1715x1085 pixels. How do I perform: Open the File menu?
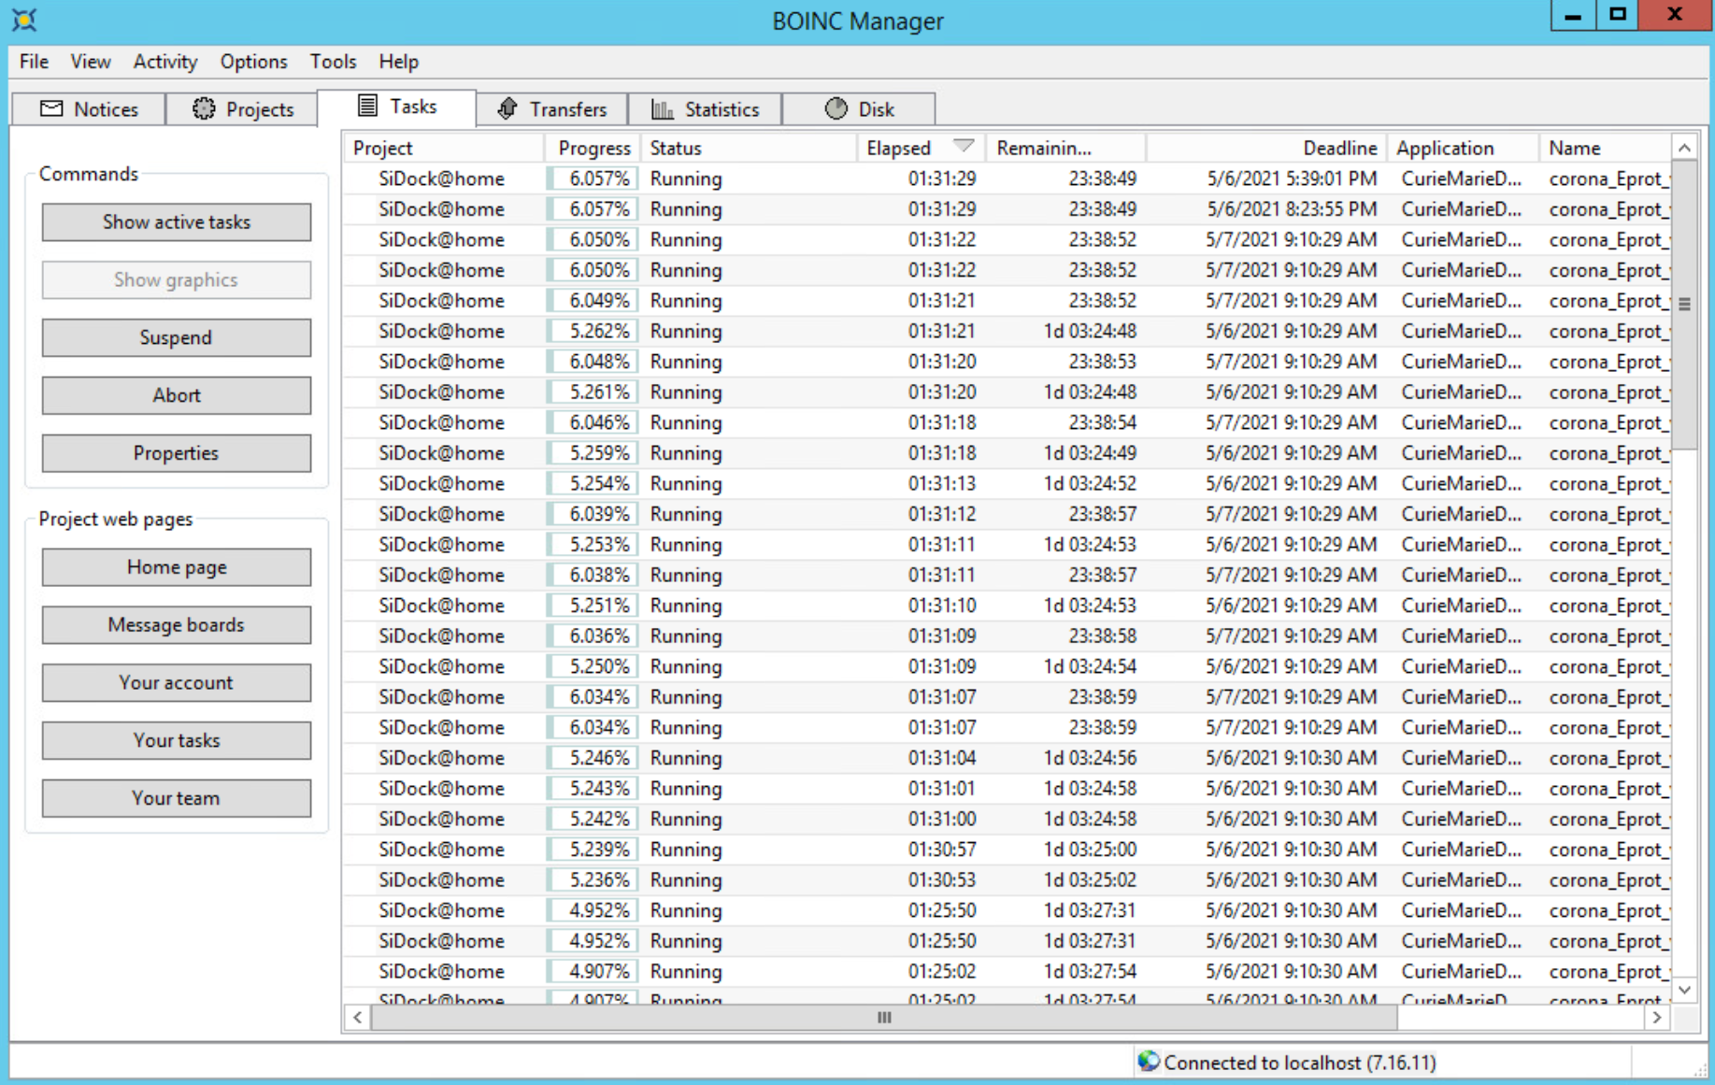click(34, 62)
